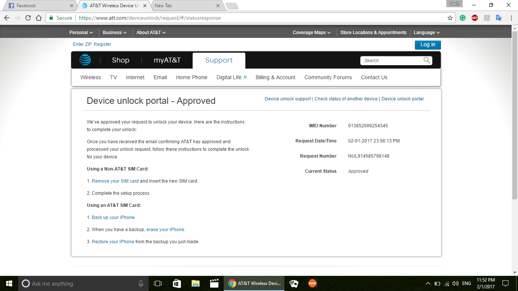Open the Google Translate extension icon

499,18
